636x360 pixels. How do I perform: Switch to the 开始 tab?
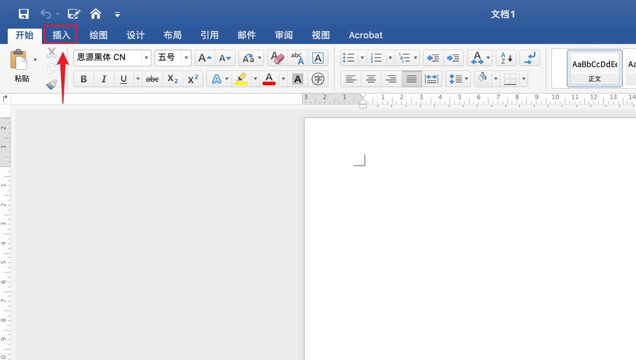[25, 35]
